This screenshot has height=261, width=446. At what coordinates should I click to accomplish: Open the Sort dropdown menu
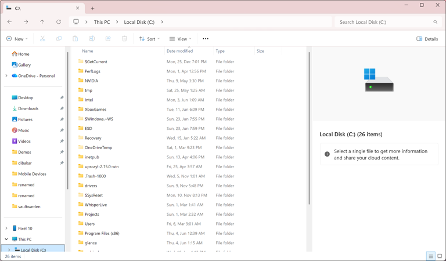point(149,39)
